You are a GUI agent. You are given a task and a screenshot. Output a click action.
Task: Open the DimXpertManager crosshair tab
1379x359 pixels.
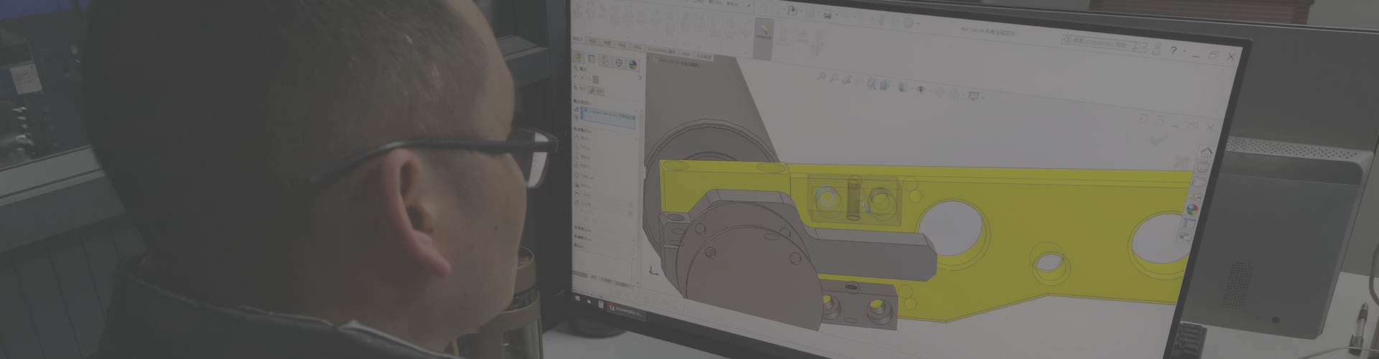point(620,63)
